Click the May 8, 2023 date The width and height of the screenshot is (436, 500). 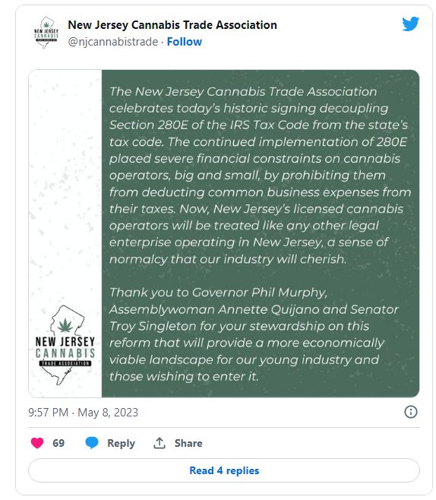tap(108, 413)
